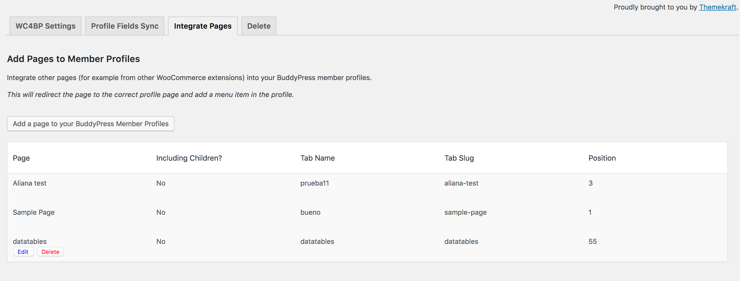Click the Including Children? column header
Screen dimensions: 740x281
[189, 158]
